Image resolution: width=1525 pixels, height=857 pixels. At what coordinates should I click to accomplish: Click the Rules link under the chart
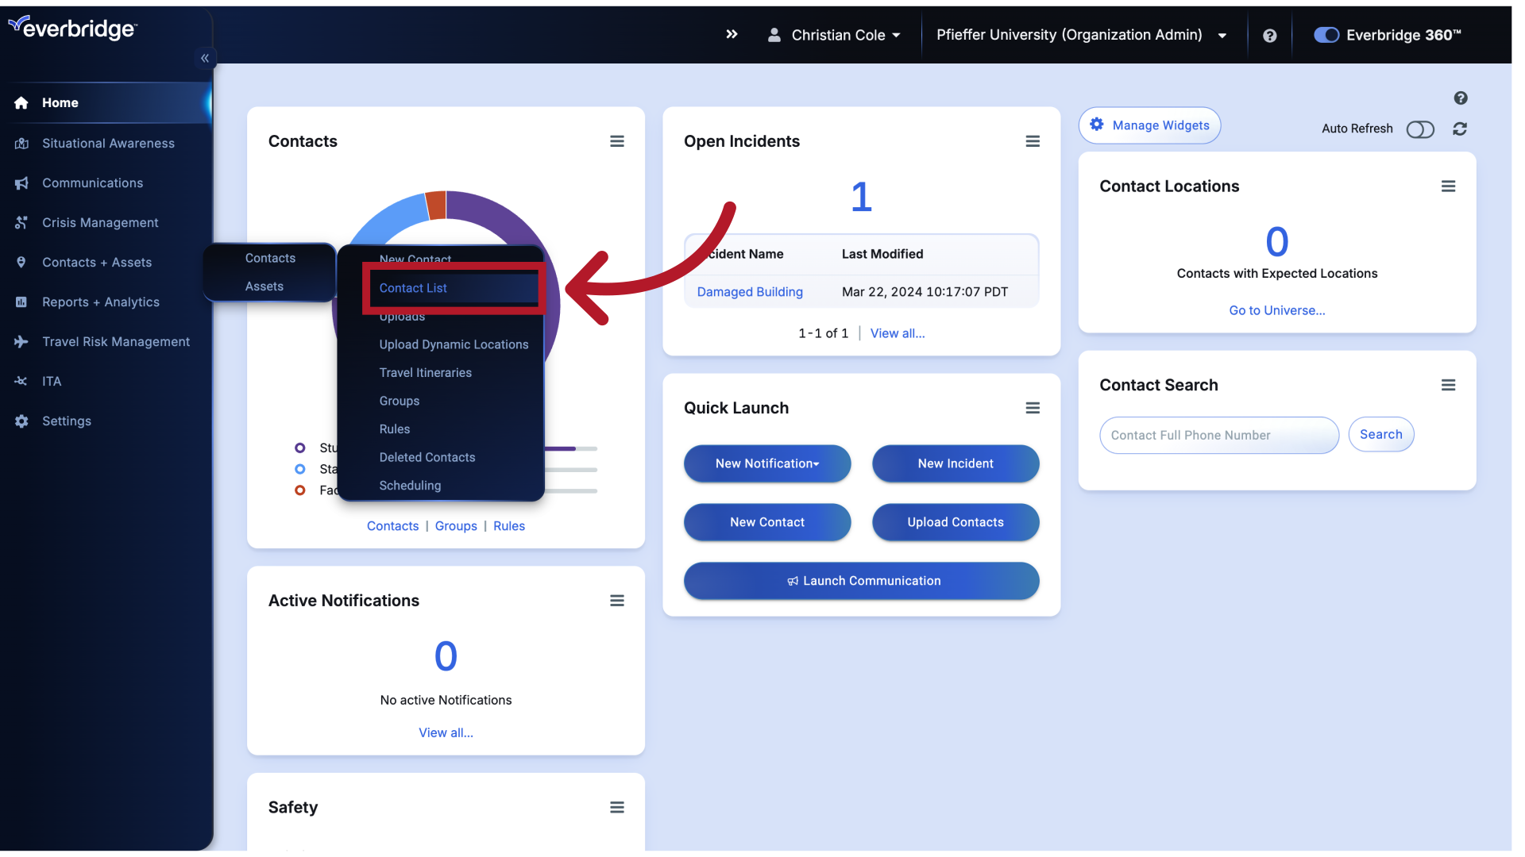pyautogui.click(x=509, y=526)
